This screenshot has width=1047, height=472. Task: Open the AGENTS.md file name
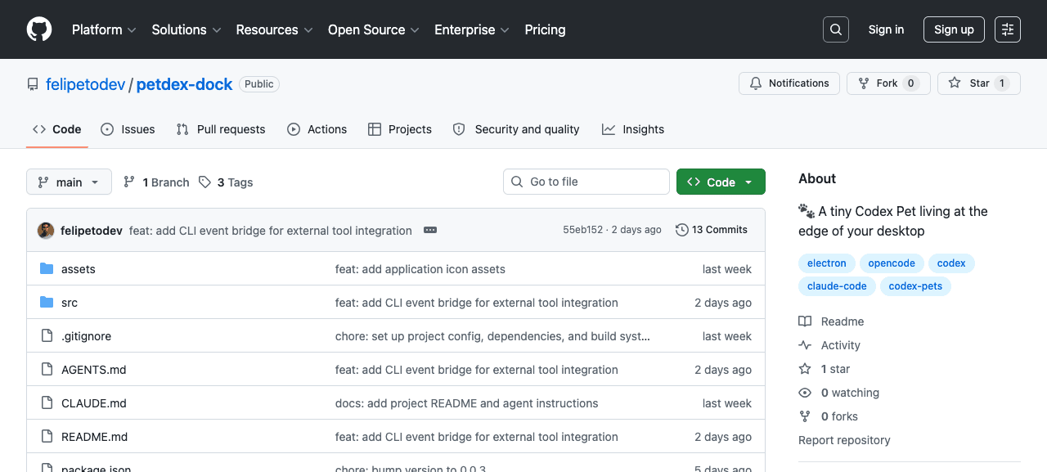[94, 370]
